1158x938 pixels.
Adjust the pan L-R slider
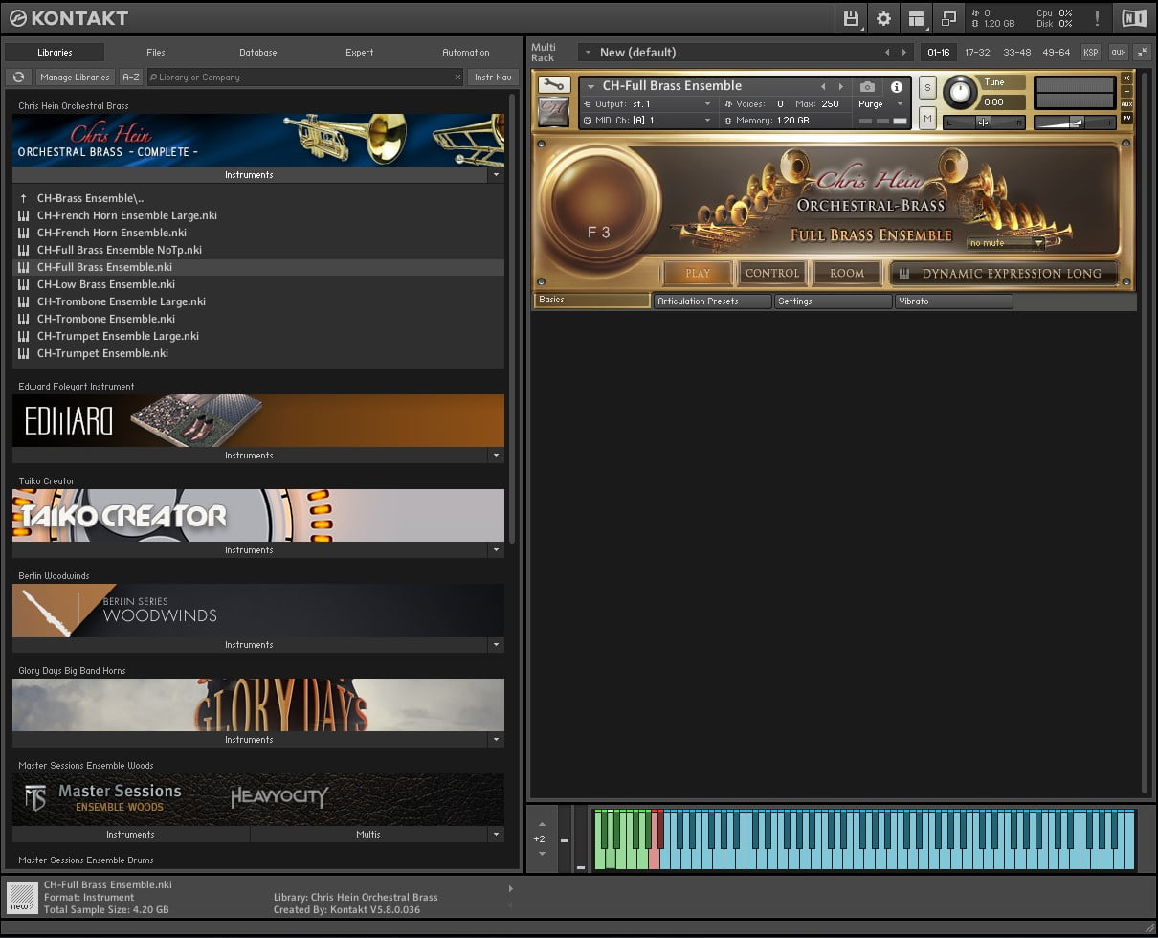coord(984,123)
